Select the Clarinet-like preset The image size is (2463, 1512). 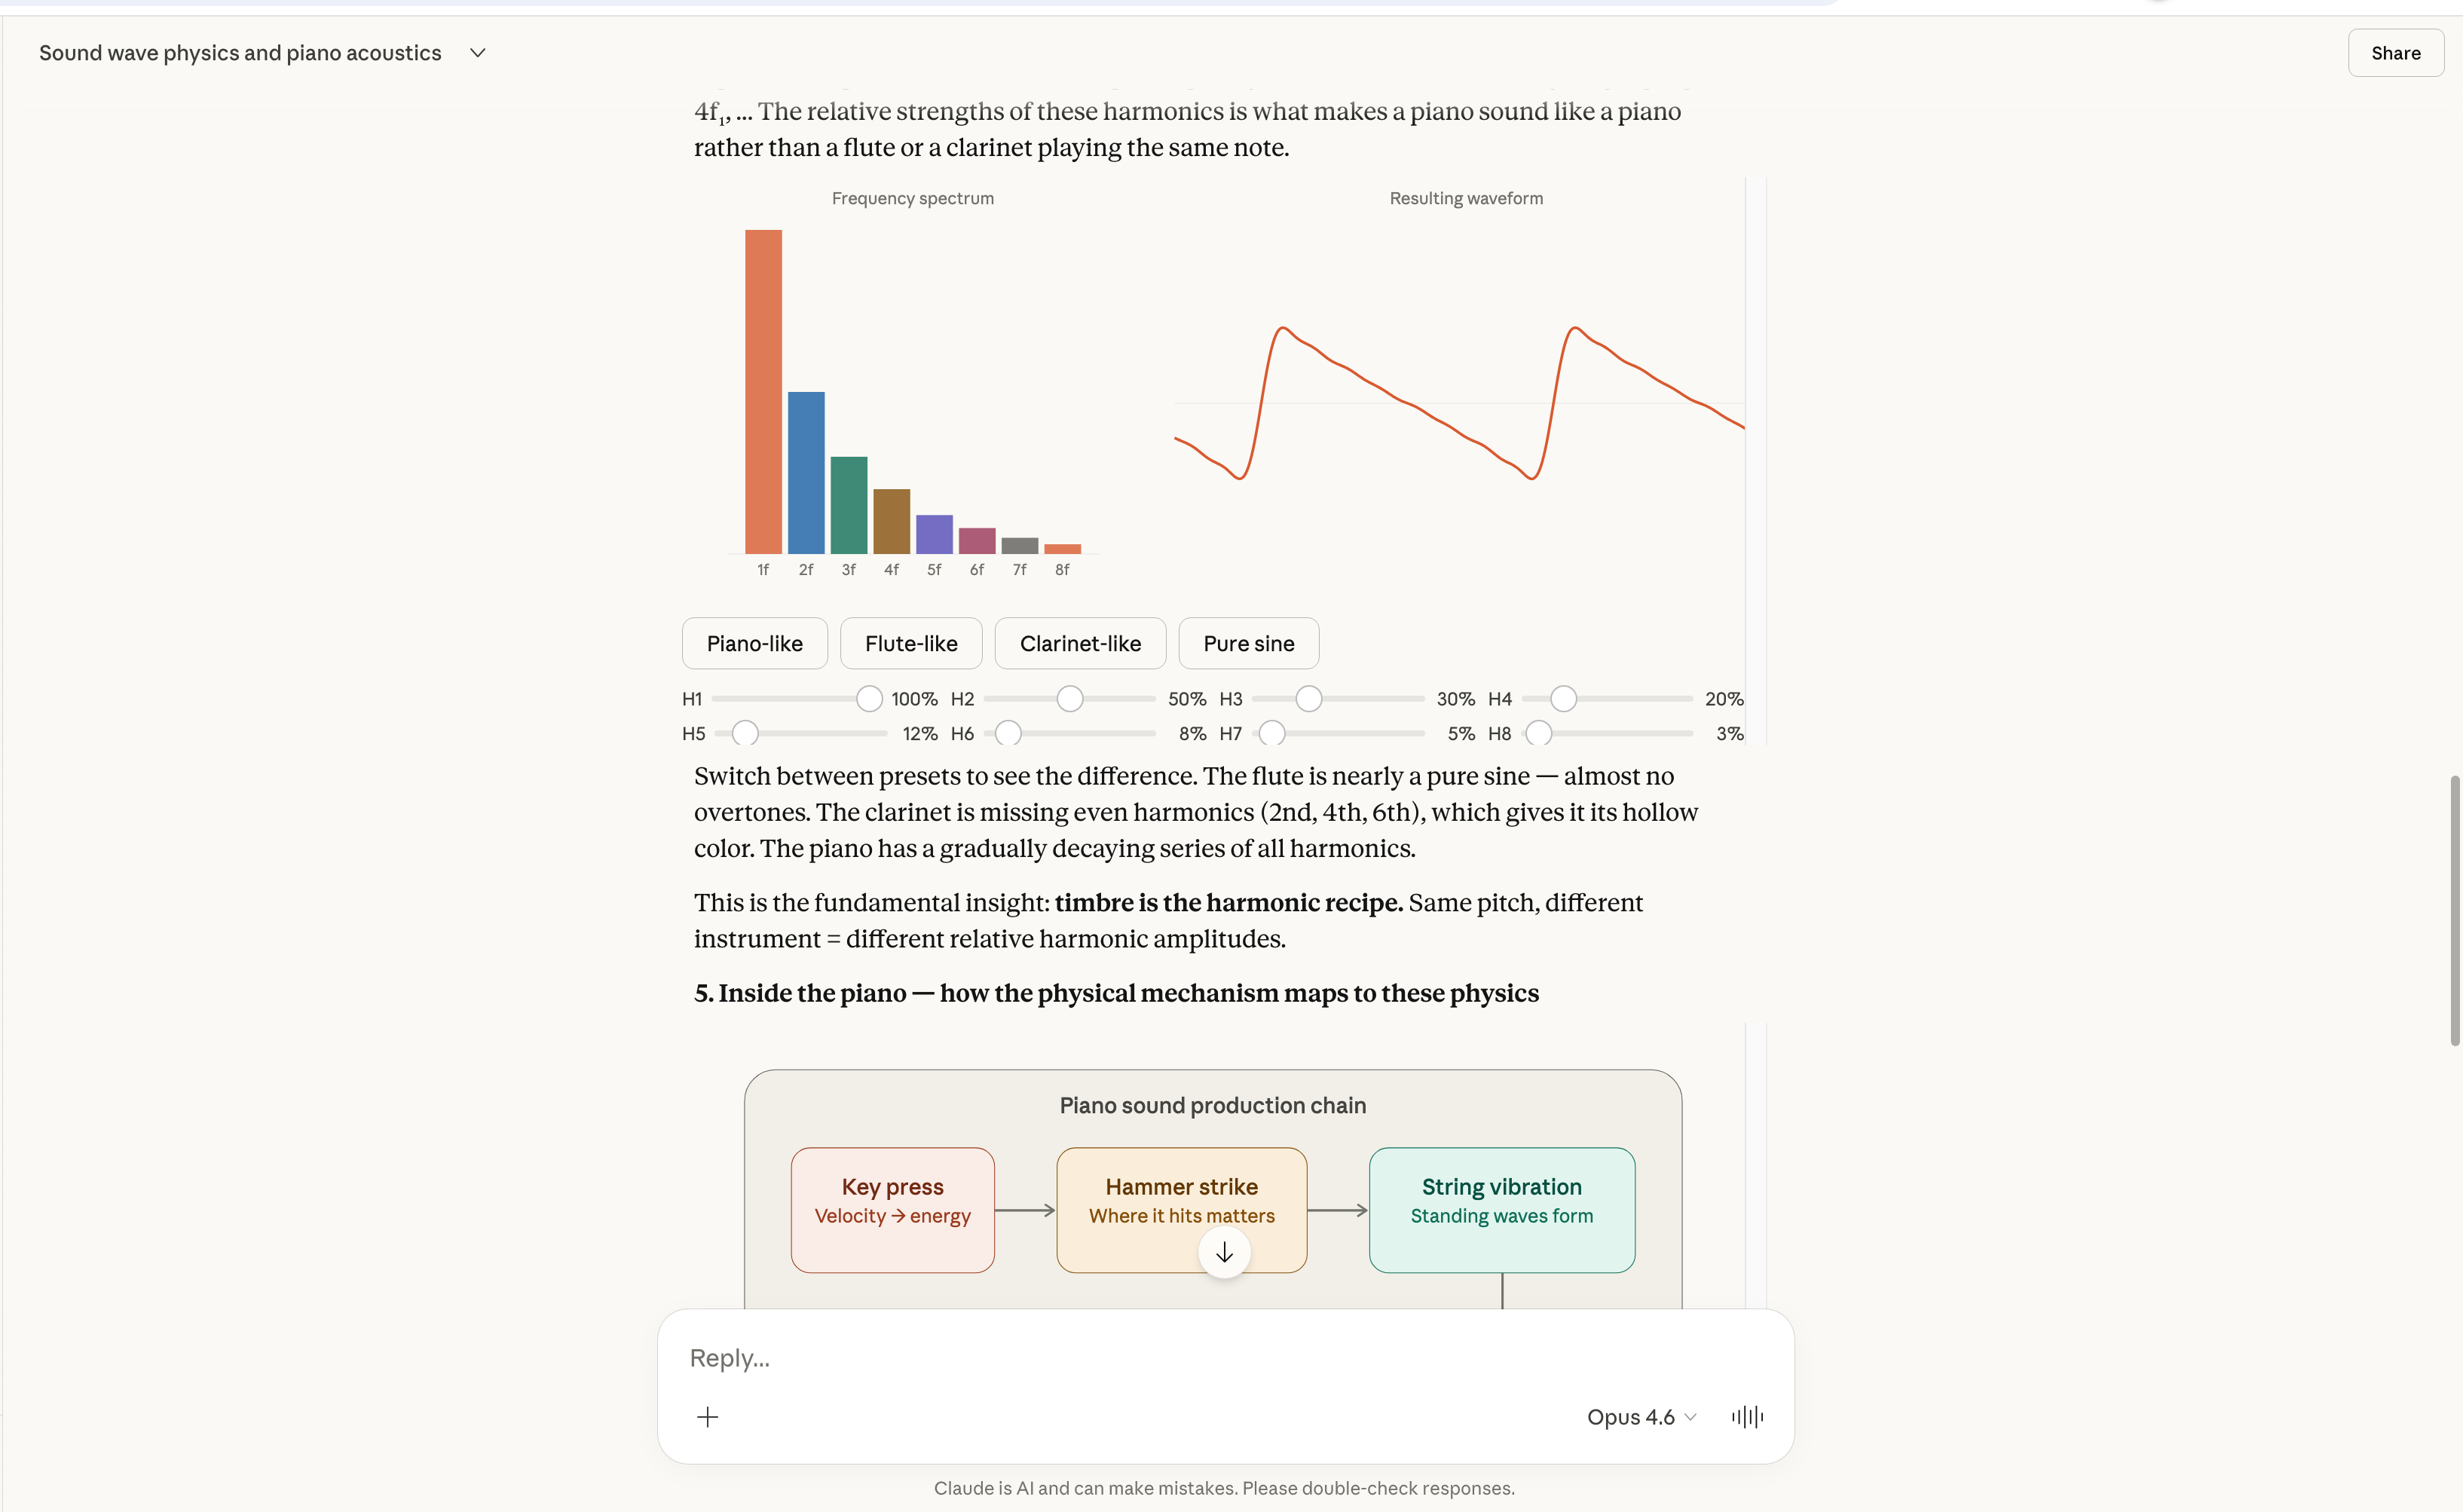(x=1079, y=644)
